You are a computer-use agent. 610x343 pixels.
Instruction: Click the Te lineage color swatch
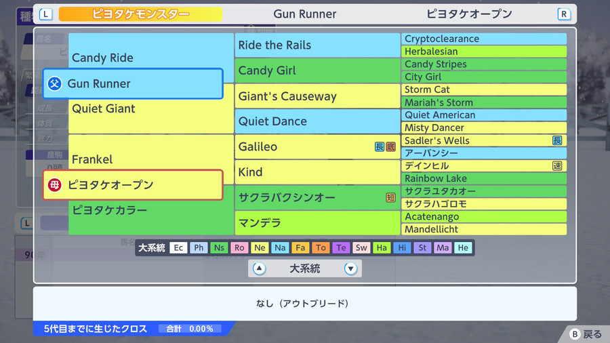[x=341, y=247]
